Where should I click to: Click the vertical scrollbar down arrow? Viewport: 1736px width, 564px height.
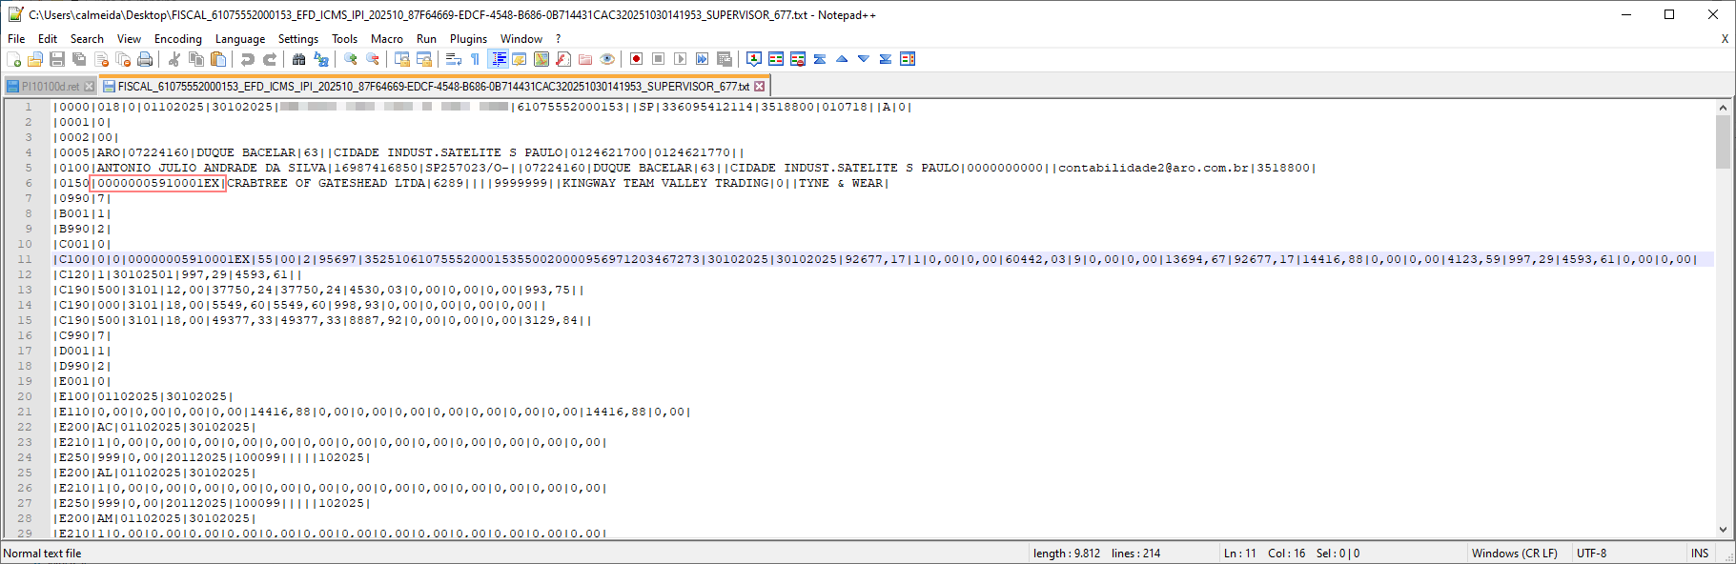point(1723,530)
